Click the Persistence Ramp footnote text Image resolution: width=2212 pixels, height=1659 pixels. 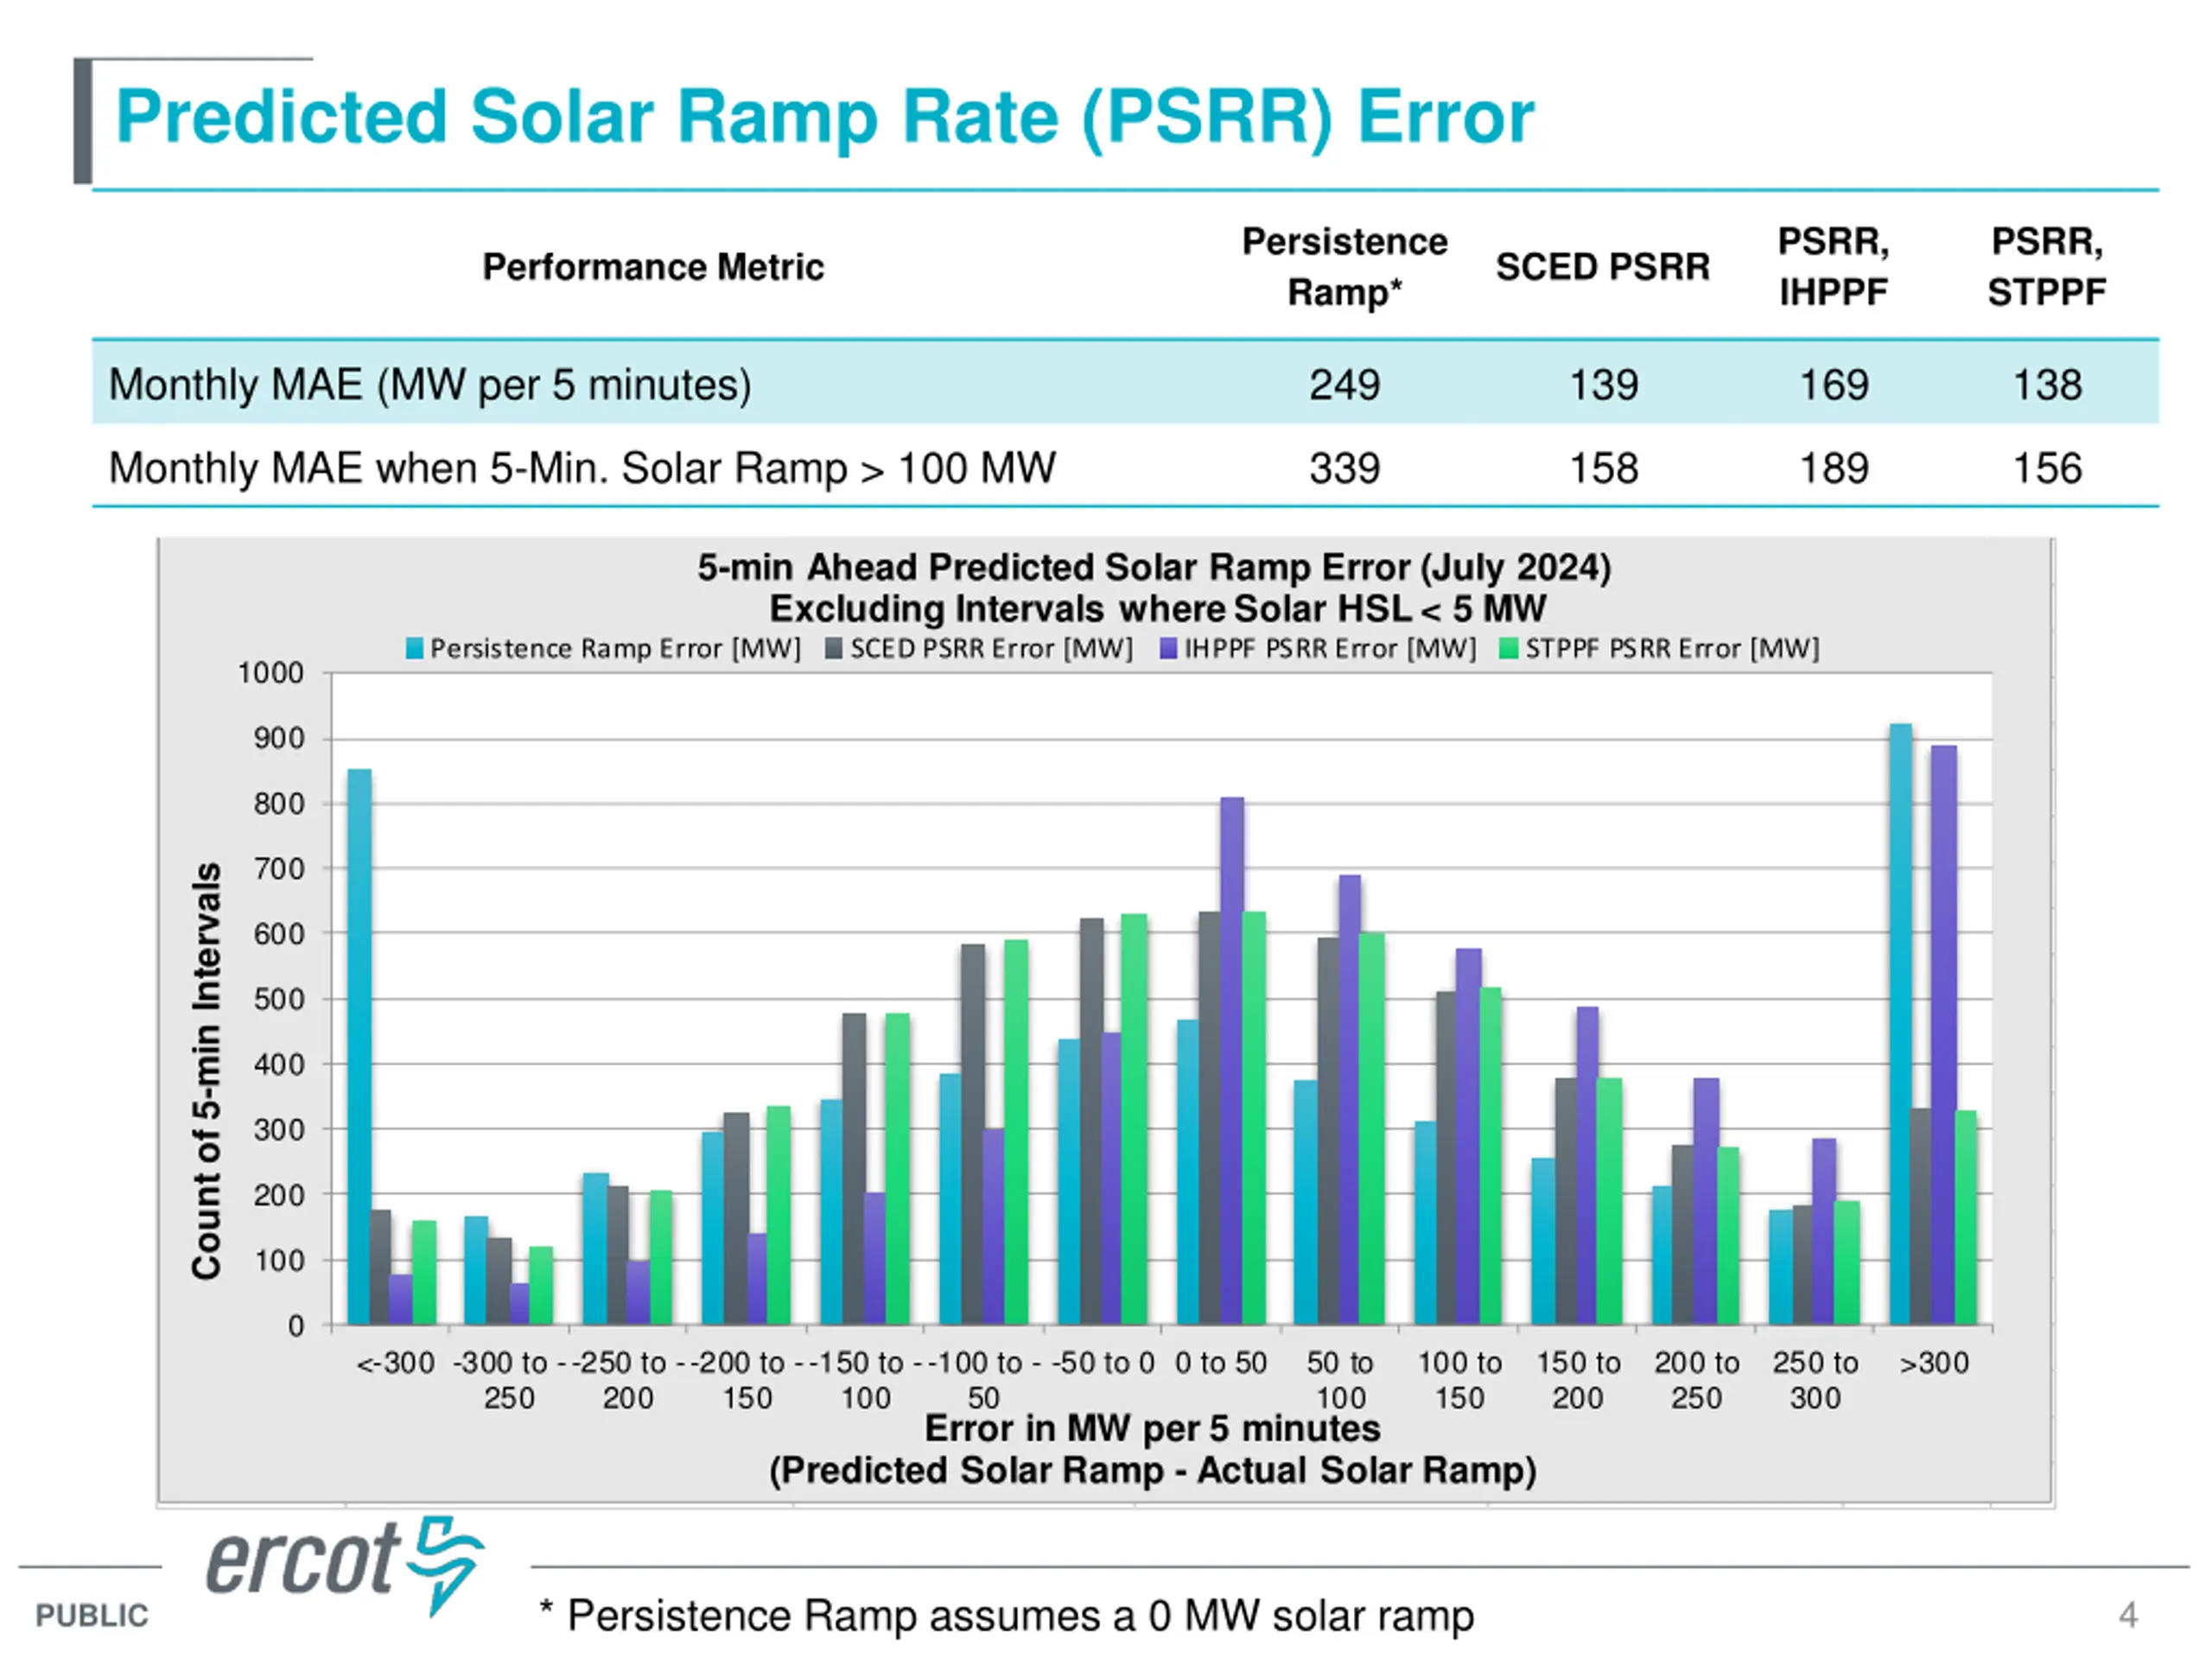1006,1616
